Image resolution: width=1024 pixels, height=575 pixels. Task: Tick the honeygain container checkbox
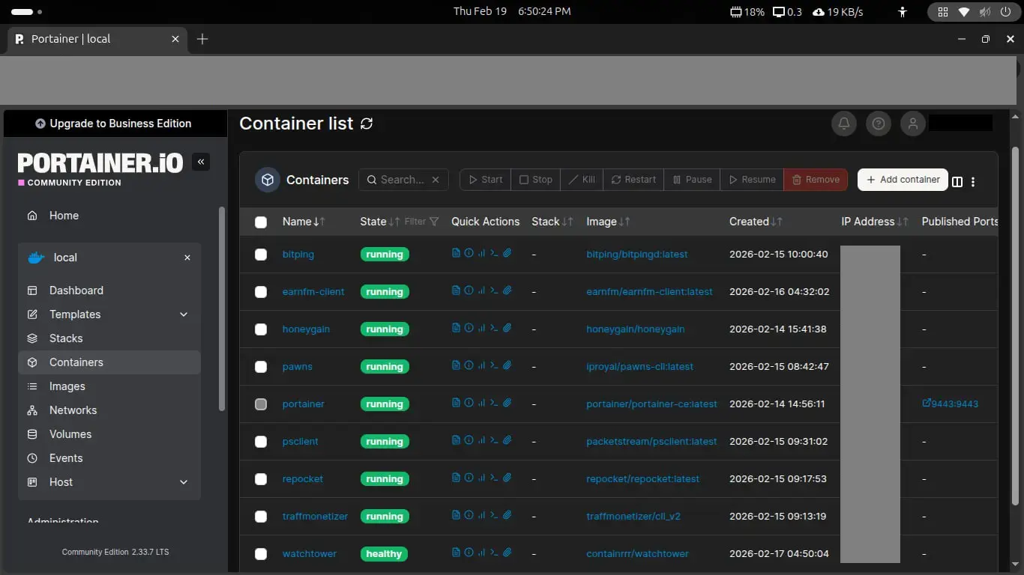261,329
